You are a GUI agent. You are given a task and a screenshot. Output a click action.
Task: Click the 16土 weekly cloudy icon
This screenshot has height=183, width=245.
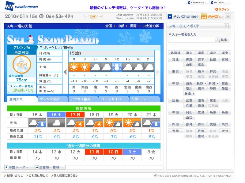pyautogui.click(x=56, y=123)
